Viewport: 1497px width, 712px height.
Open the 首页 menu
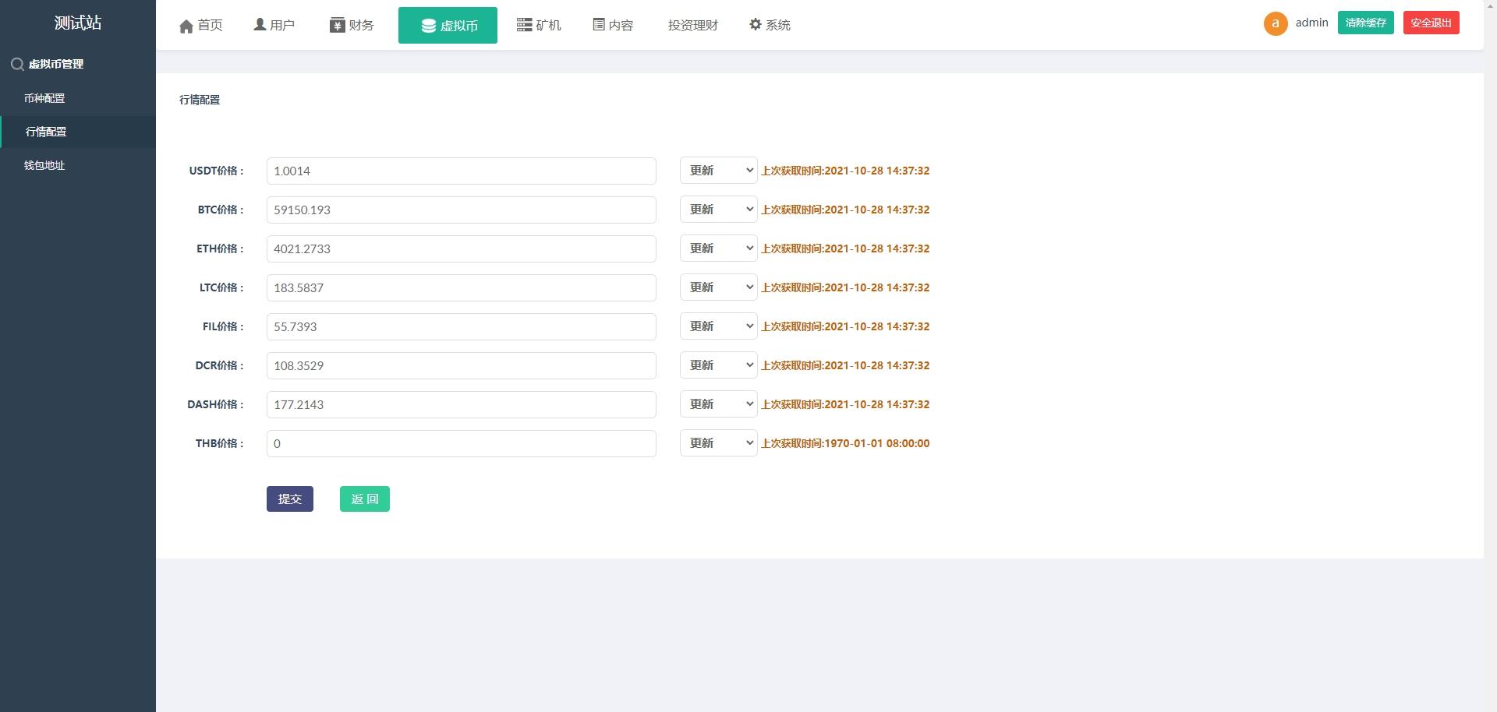(201, 26)
